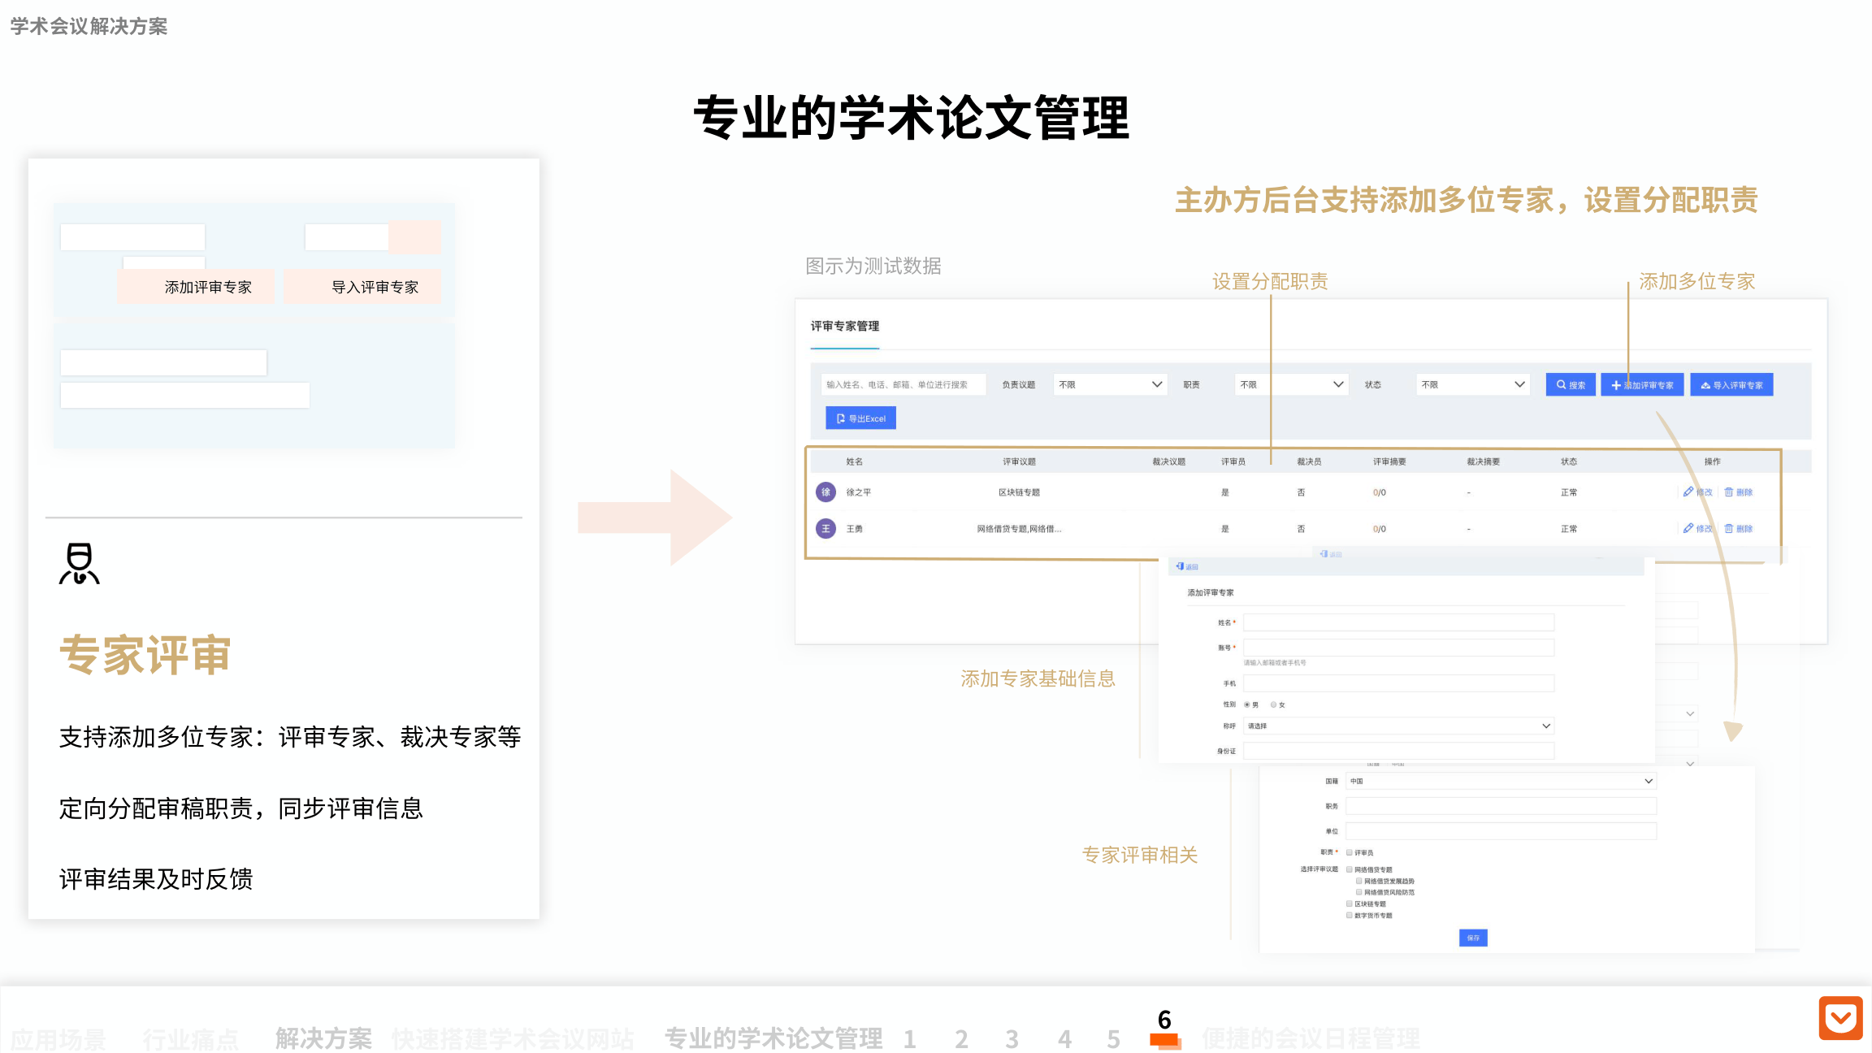Click the 账号 input field
1872x1053 pixels.
pyautogui.click(x=1398, y=648)
